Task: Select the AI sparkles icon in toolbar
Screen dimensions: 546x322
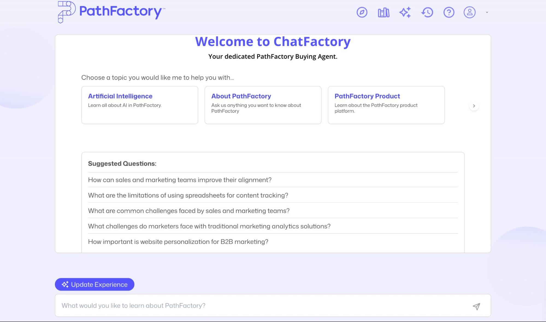Action: click(x=405, y=12)
